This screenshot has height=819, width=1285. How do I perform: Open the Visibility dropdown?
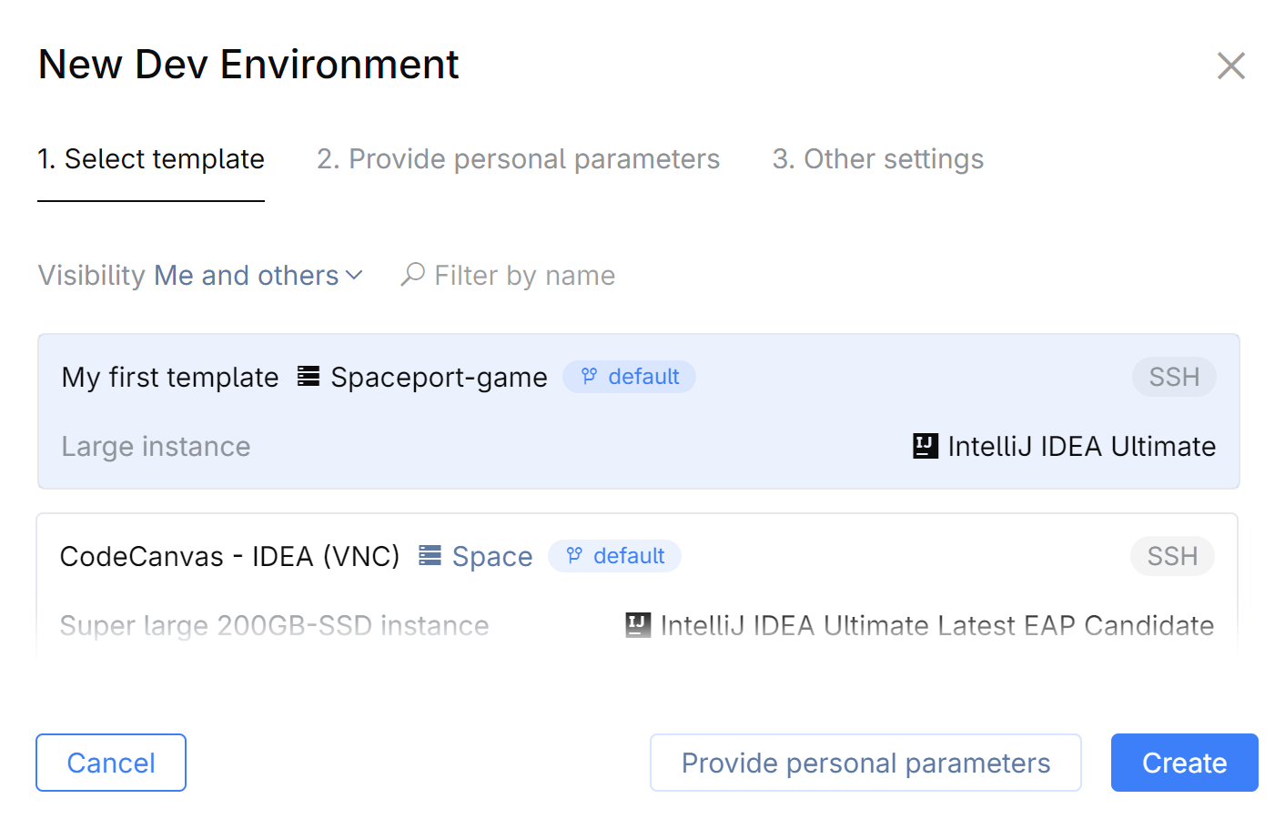258,275
